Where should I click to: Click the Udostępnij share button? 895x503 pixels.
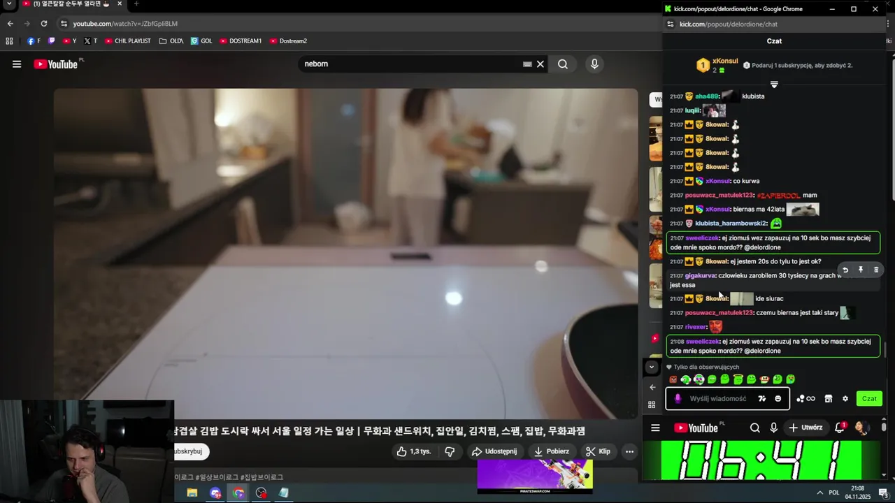495,451
